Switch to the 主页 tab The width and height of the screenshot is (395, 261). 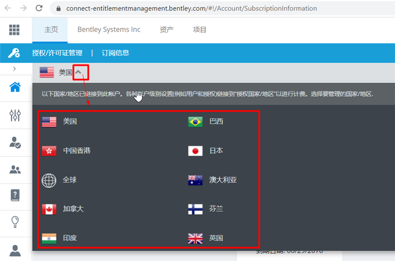50,30
